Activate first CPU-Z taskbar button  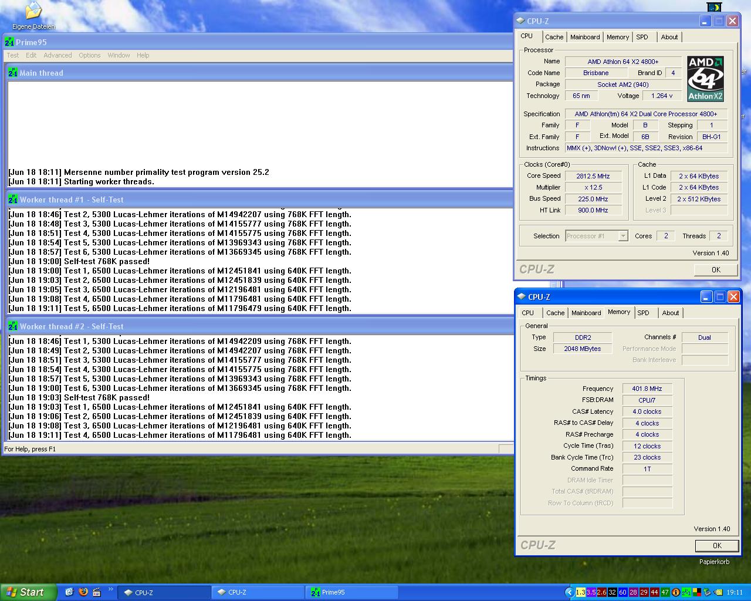pyautogui.click(x=164, y=592)
